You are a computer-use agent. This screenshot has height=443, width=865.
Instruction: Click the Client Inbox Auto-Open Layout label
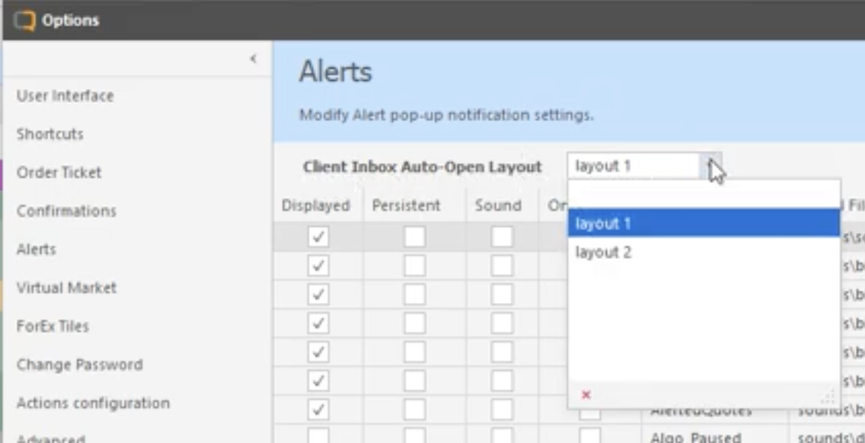[422, 167]
